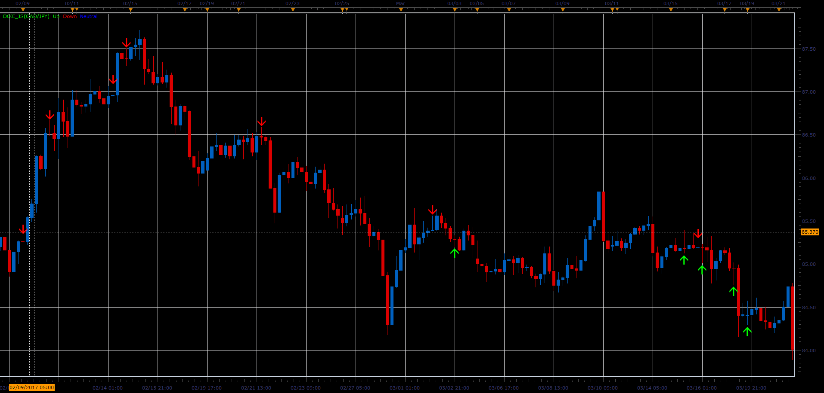Click the orange day marker under 02/09
Image resolution: width=824 pixels, height=393 pixels.
[23, 9]
